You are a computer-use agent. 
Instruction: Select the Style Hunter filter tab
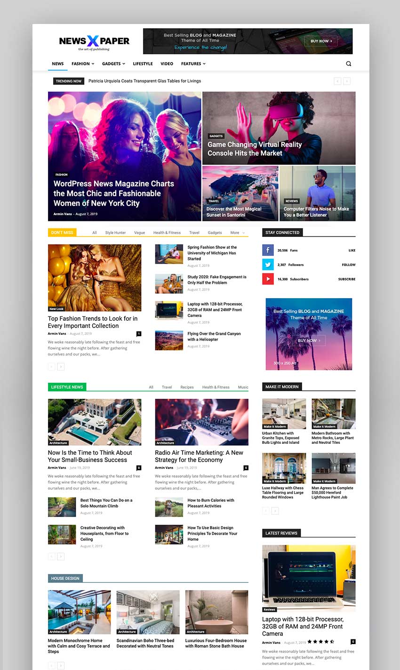tap(115, 233)
